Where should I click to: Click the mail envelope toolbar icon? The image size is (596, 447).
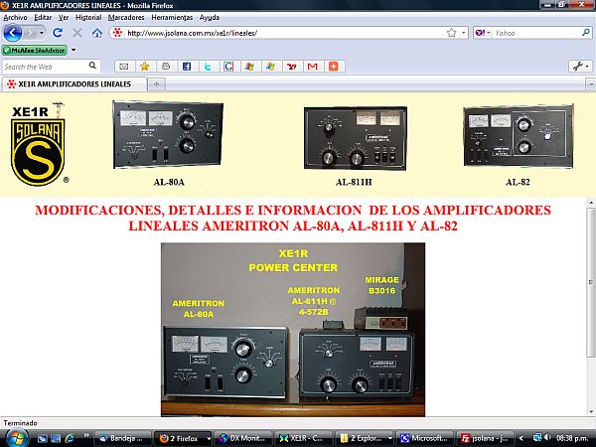123,67
